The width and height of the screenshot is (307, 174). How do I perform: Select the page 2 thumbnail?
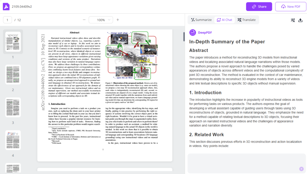pyautogui.click(x=13, y=74)
